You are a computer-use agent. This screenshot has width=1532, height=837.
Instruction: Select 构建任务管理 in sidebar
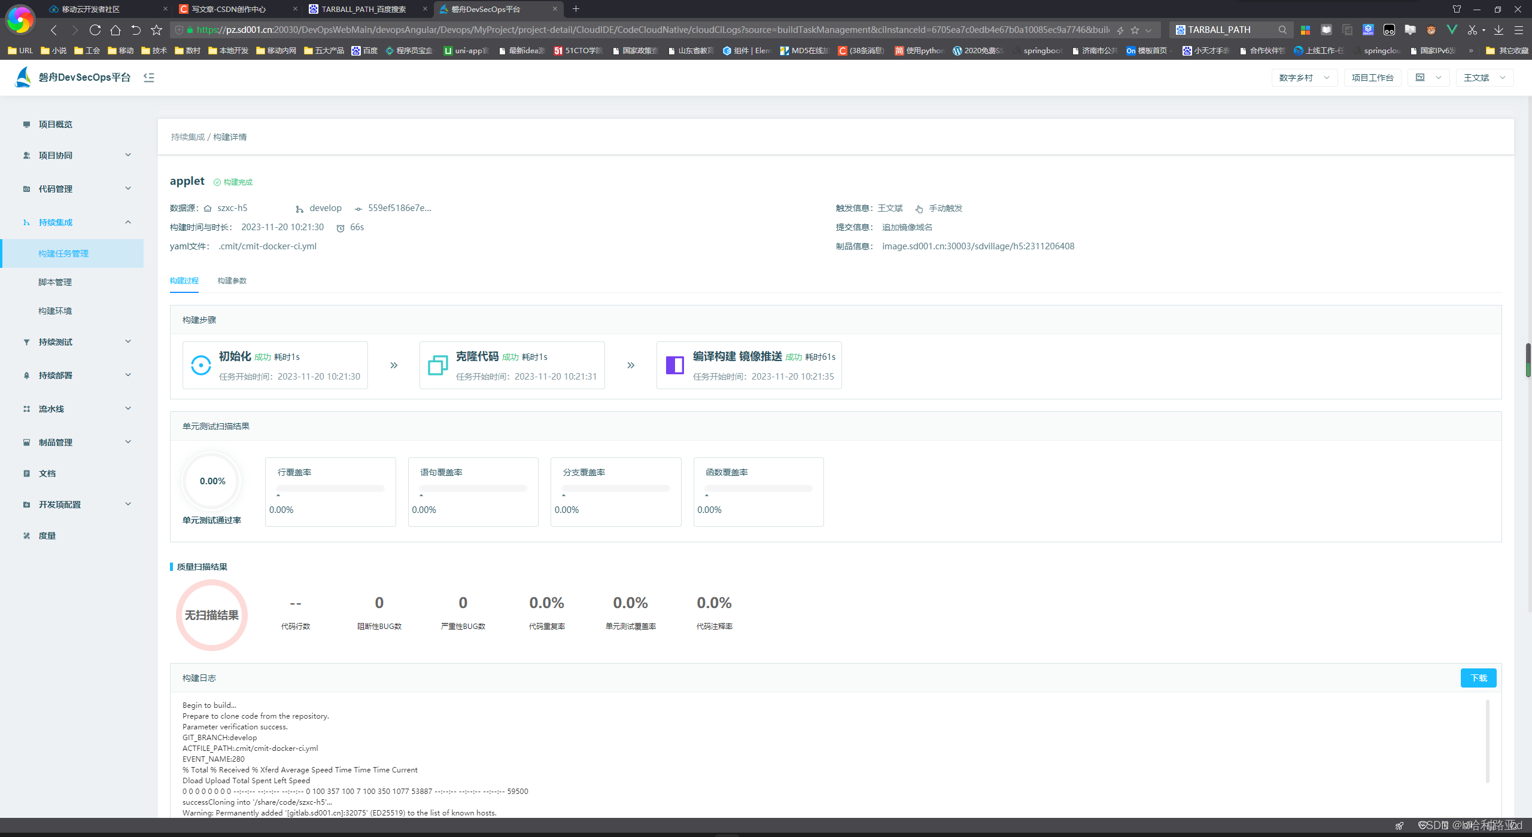click(x=72, y=253)
